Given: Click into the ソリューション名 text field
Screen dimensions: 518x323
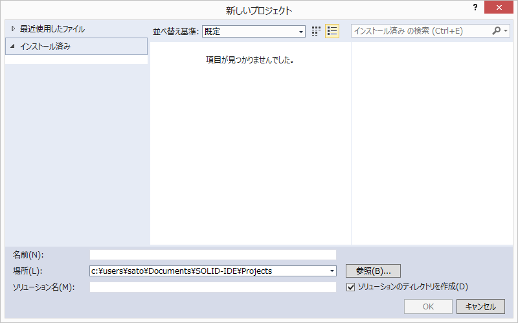Looking at the screenshot, I should coord(213,287).
